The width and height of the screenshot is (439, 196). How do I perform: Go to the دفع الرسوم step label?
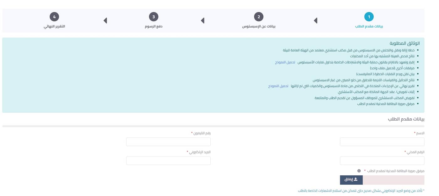click(153, 26)
